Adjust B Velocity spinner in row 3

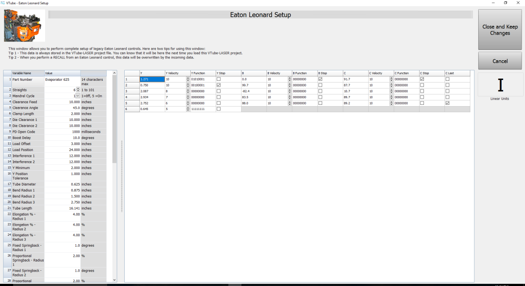[x=290, y=91]
